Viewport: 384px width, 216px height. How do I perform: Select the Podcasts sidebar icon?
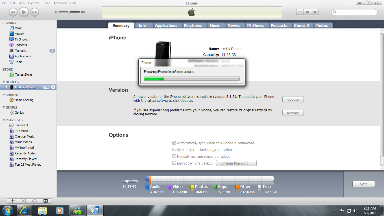(12, 45)
